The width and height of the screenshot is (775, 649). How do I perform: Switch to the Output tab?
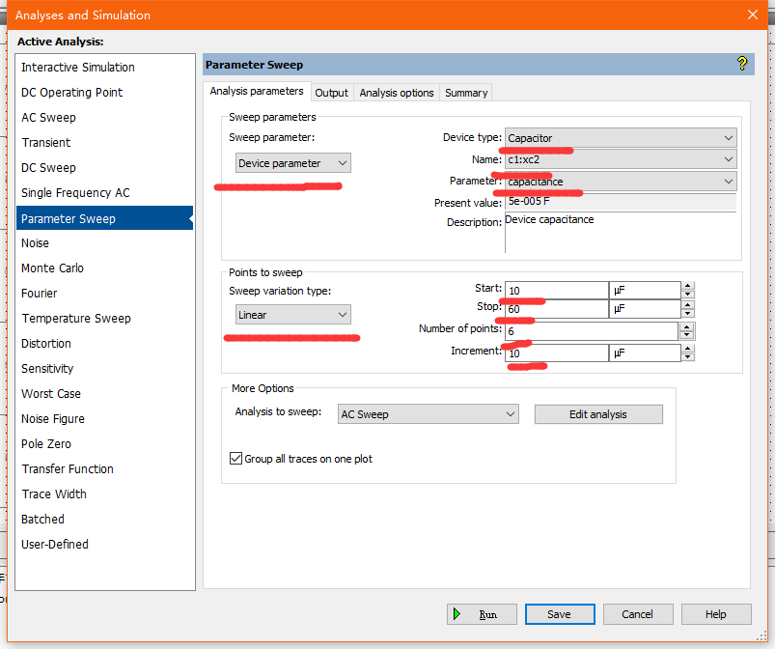tap(331, 93)
